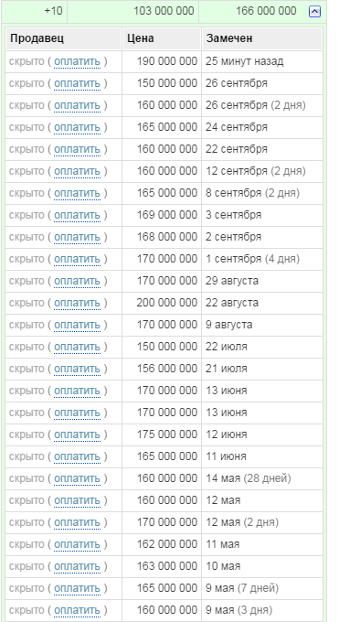
Task: Collapse the seller list with the arrow icon
Action: (314, 12)
